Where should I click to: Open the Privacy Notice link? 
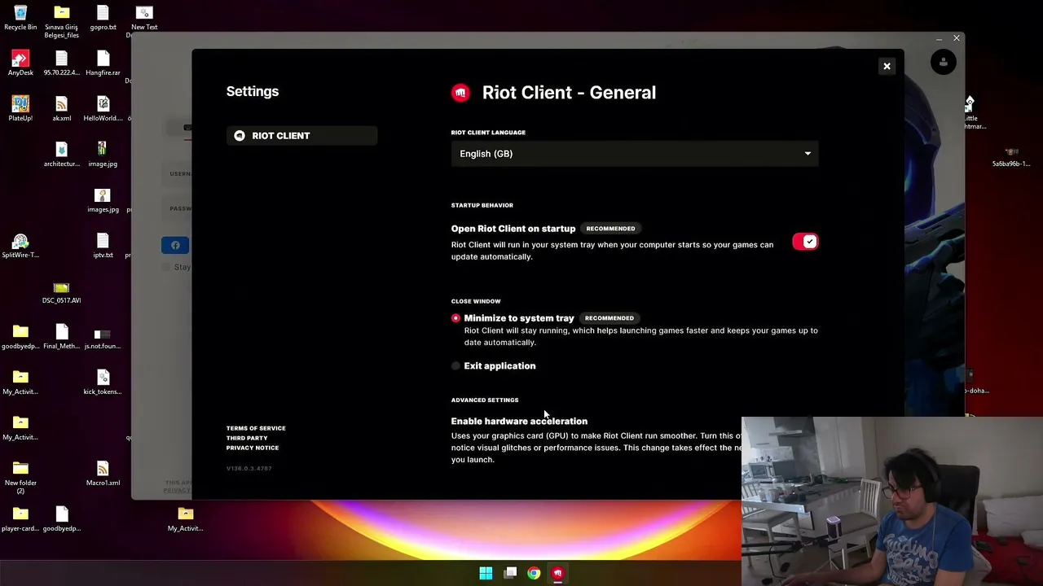(253, 448)
